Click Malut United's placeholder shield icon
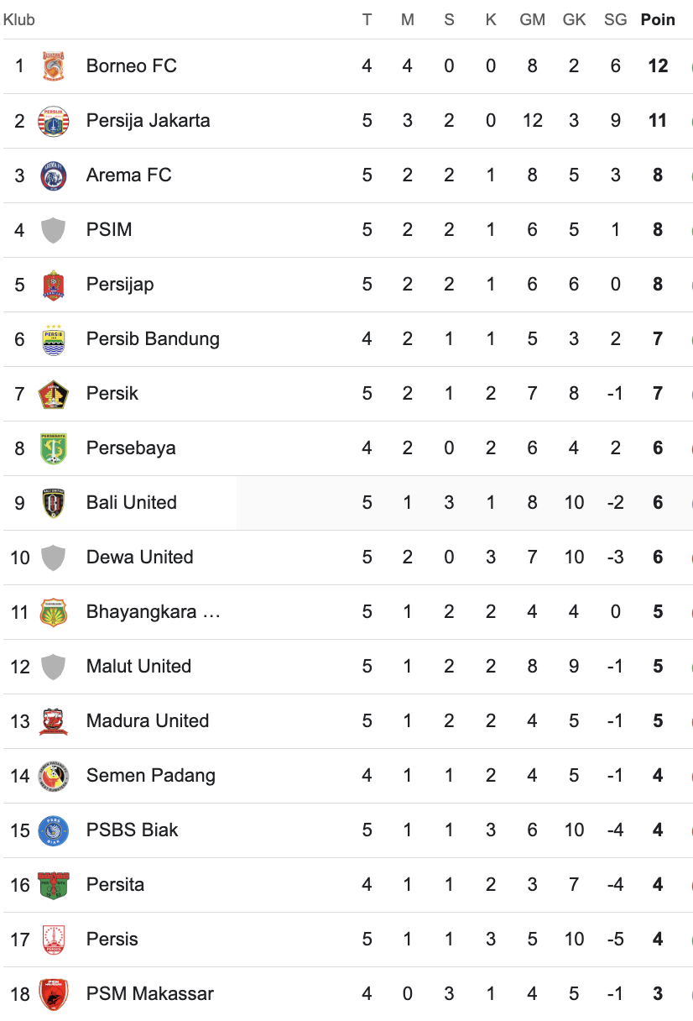 click(54, 667)
